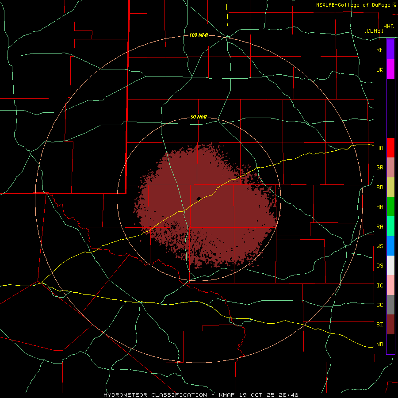Click the HHC product code label
The image size is (398, 398).
389,27
